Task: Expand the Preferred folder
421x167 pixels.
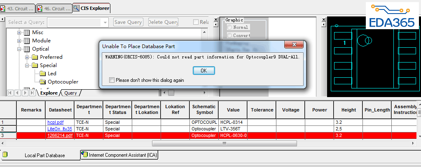Action: click(x=27, y=57)
